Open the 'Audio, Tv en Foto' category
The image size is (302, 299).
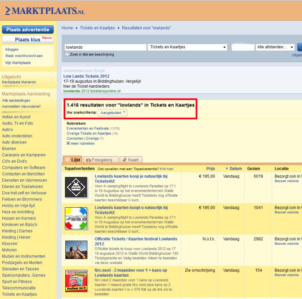point(17,123)
